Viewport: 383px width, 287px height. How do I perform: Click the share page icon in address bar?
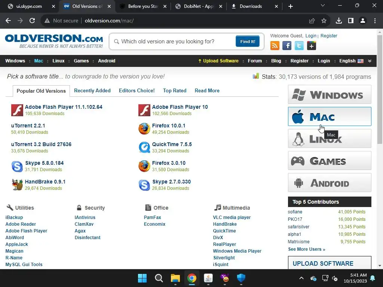tap(312, 21)
